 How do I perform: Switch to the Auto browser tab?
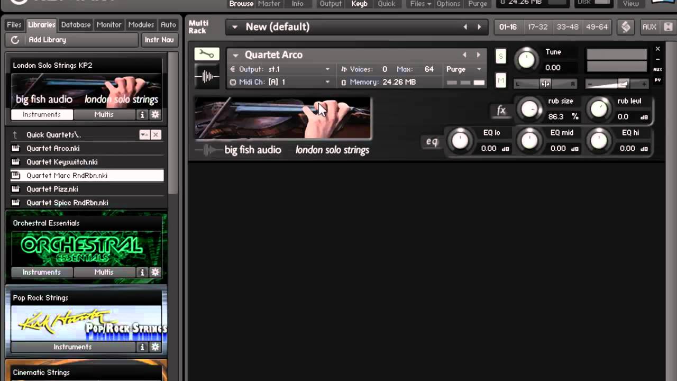pyautogui.click(x=168, y=25)
